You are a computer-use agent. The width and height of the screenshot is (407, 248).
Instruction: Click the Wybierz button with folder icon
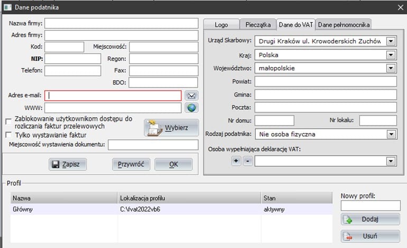click(171, 128)
